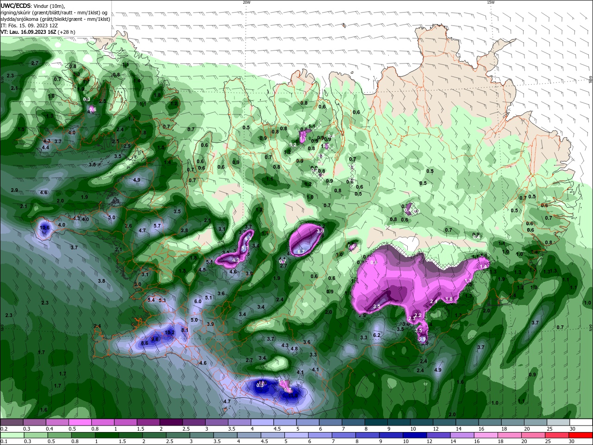Click the UWC/ECDS title text
This screenshot has width=593, height=445.
pyautogui.click(x=16, y=6)
